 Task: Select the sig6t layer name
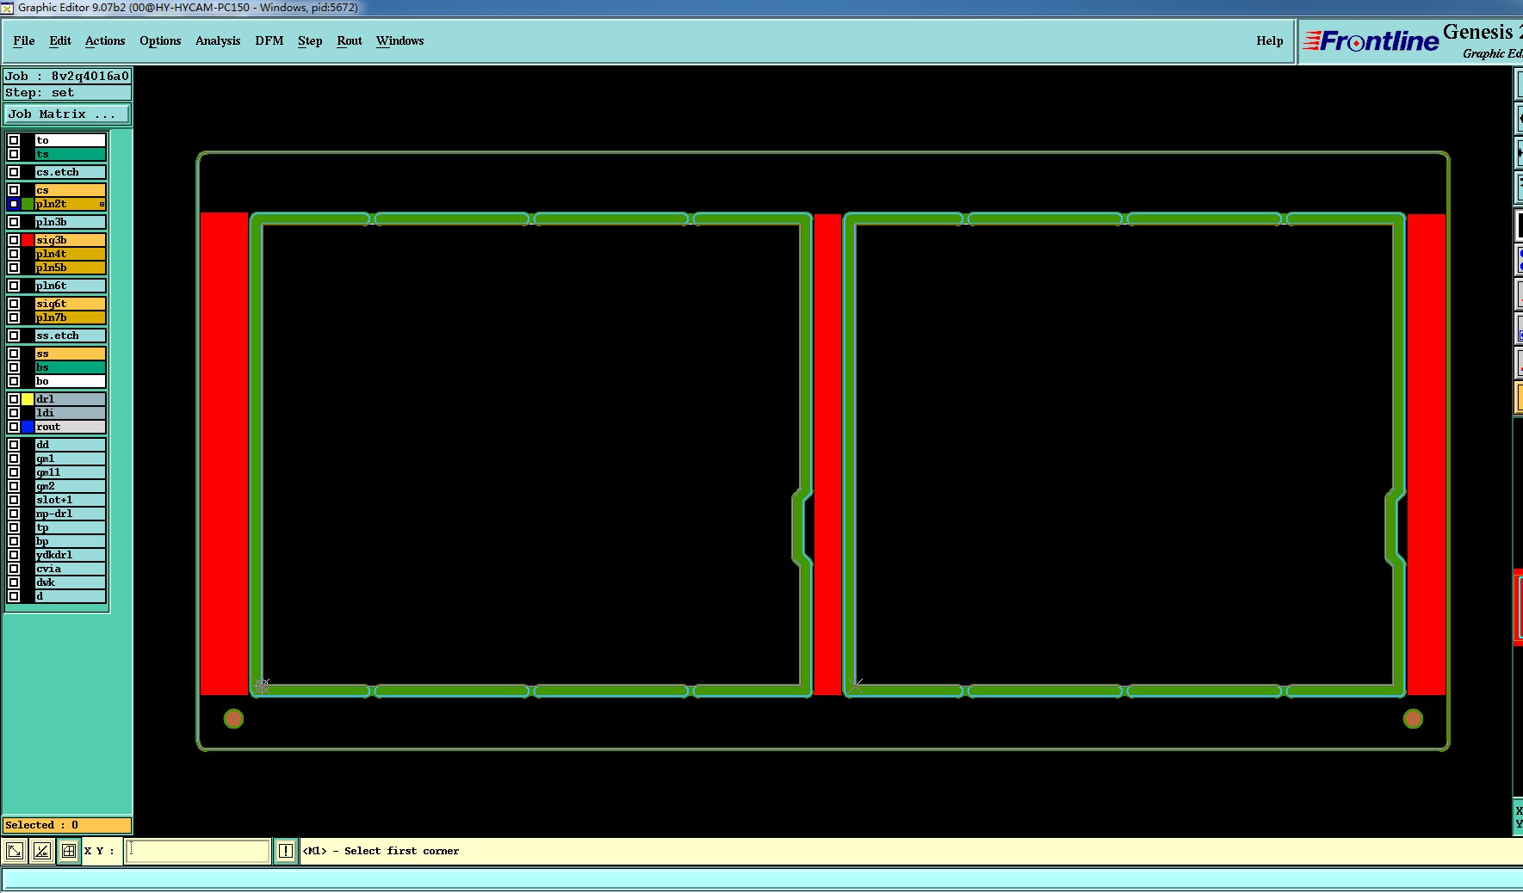(70, 304)
